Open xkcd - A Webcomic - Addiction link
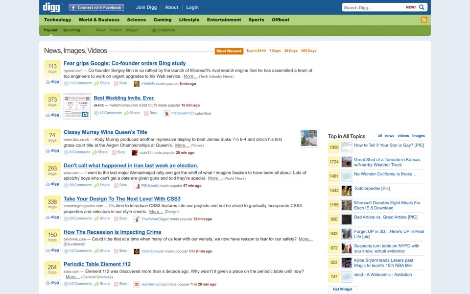This screenshot has width=470, height=294. point(383,274)
